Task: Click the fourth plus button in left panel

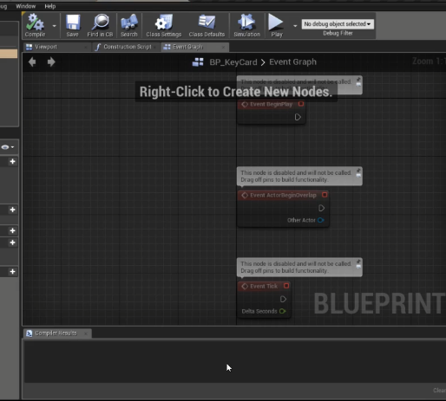Action: click(x=12, y=243)
